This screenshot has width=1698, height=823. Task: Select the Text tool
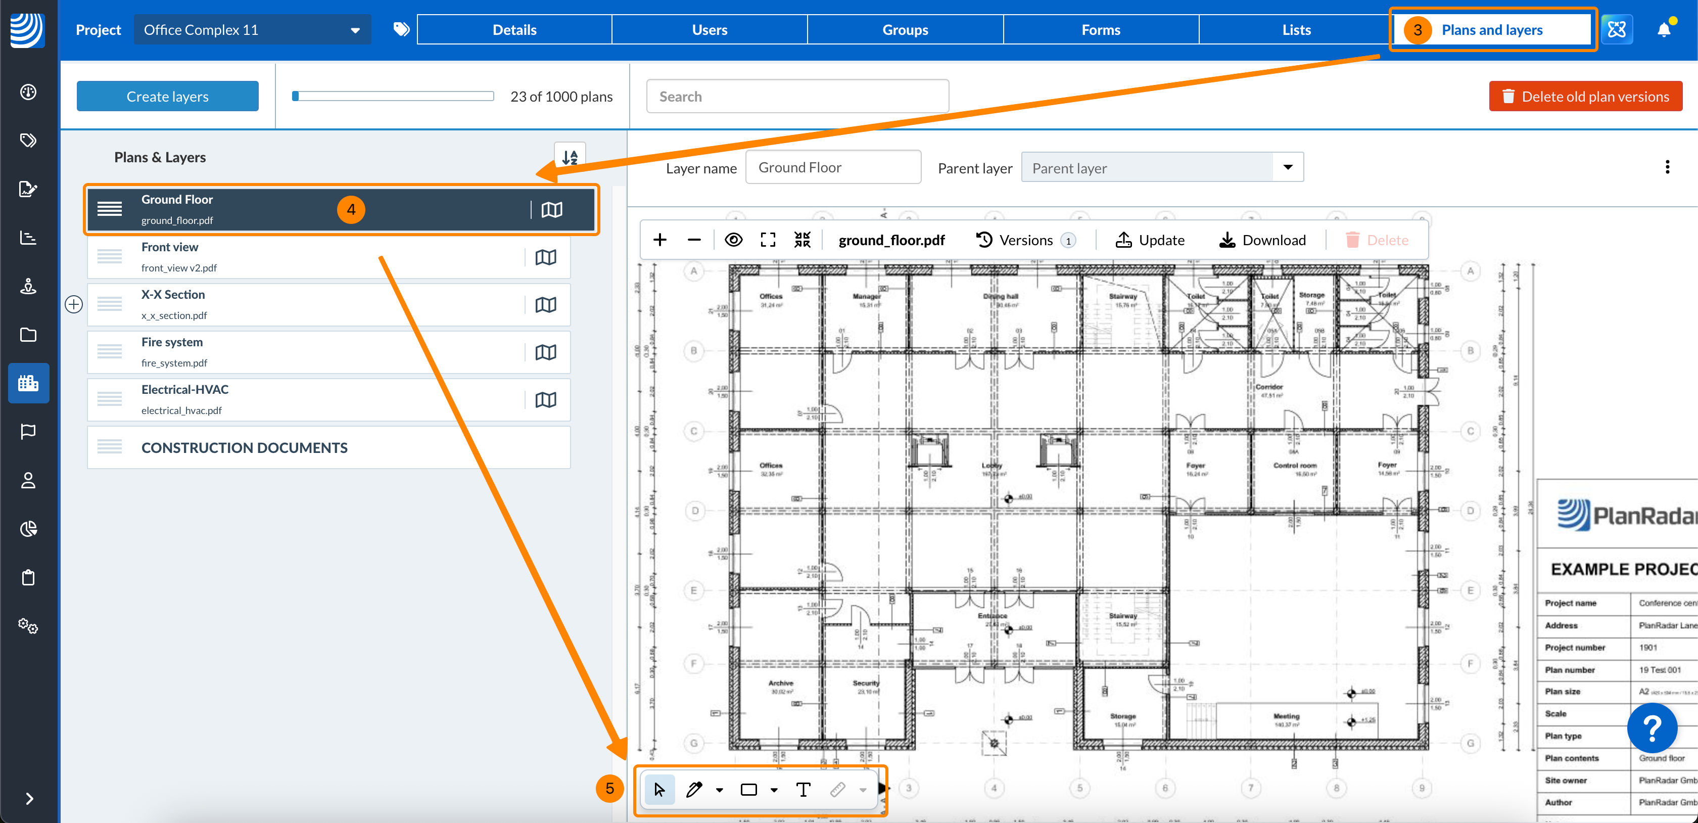804,789
